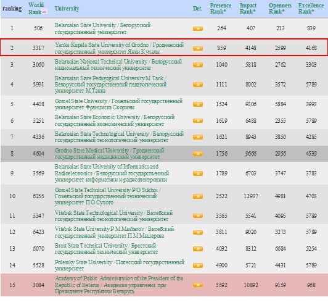328x305 pixels.
Task: Open details arrow for Belarusian National Technical University
Action: click(x=198, y=65)
